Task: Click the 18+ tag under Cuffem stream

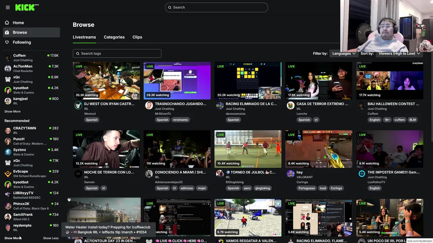Action: coord(387,120)
